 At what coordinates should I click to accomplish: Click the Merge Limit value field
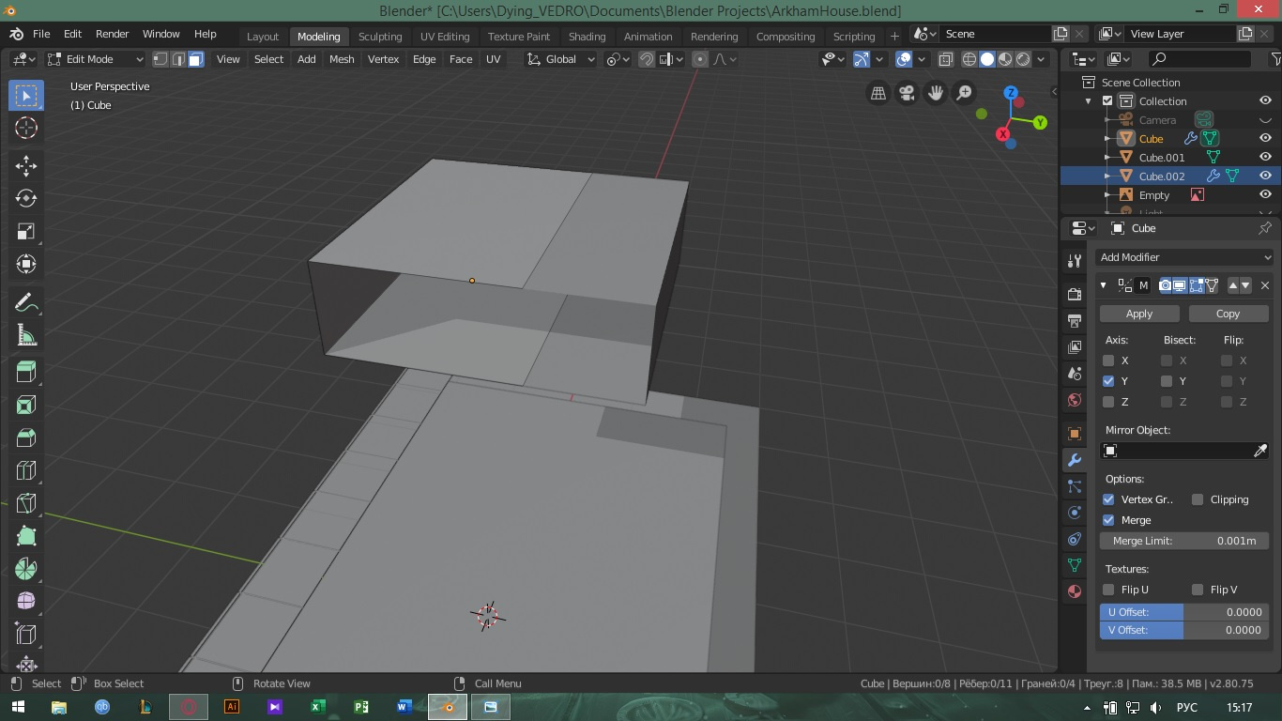(x=1184, y=541)
